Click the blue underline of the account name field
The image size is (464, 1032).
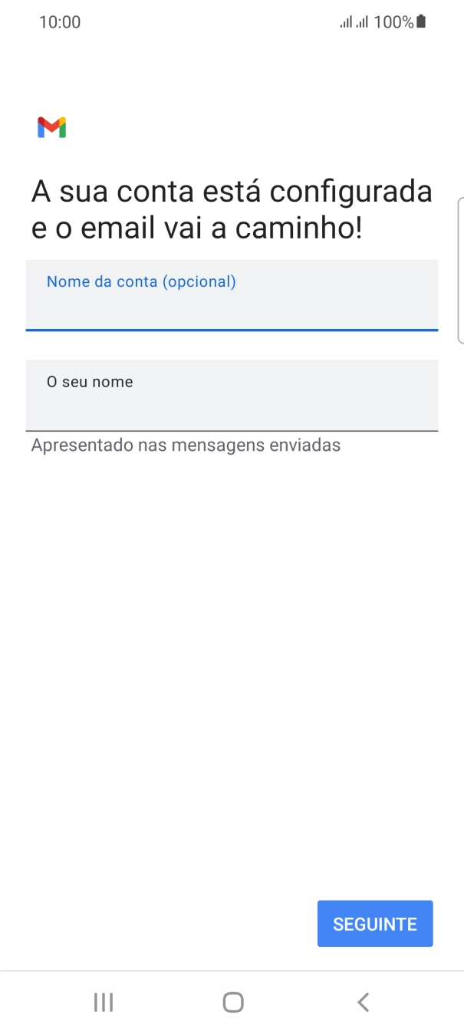tap(232, 331)
